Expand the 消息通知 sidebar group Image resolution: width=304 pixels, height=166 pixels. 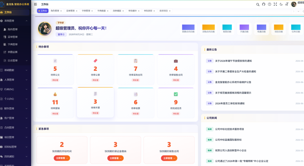pos(26,156)
